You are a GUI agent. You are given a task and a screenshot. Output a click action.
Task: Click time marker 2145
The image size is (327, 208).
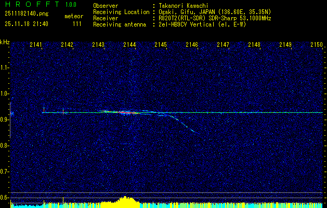pos(161,45)
